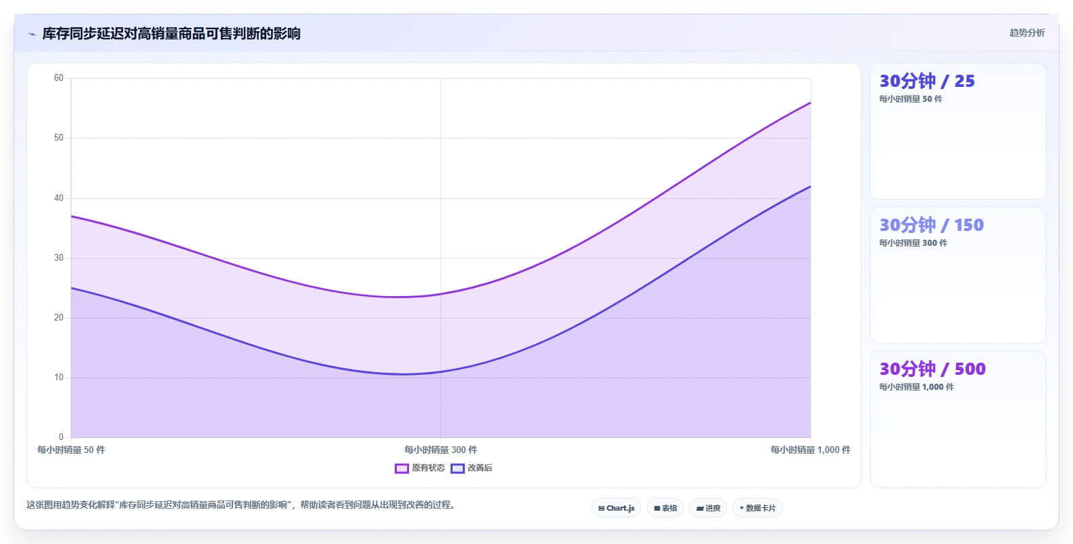This screenshot has height=544, width=1073.
Task: Click the description text below the chart
Action: tap(241, 505)
